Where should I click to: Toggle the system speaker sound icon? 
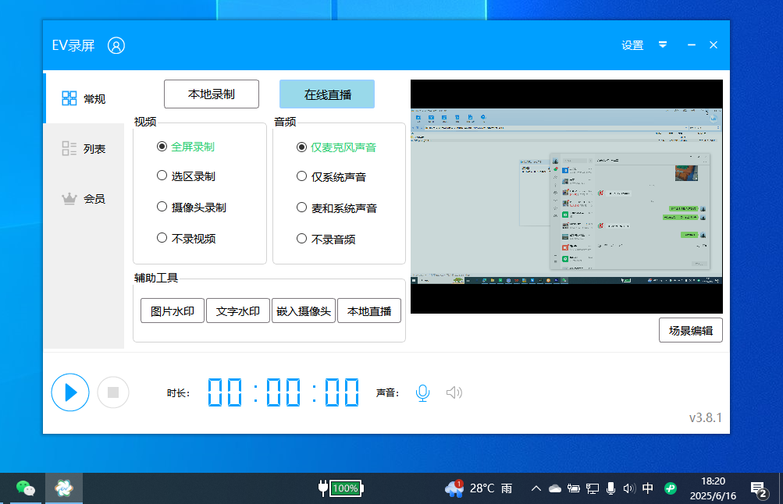(454, 392)
